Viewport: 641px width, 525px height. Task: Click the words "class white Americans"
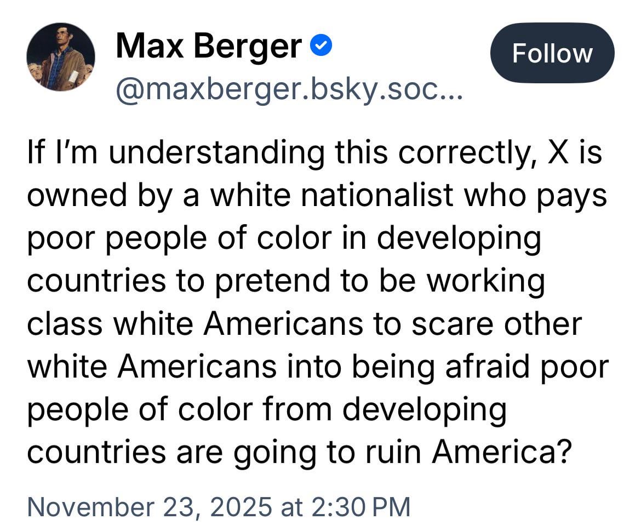coord(194,324)
